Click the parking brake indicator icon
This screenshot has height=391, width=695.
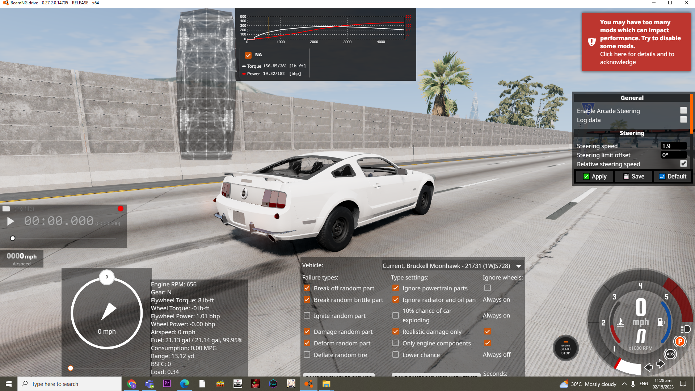tap(680, 341)
